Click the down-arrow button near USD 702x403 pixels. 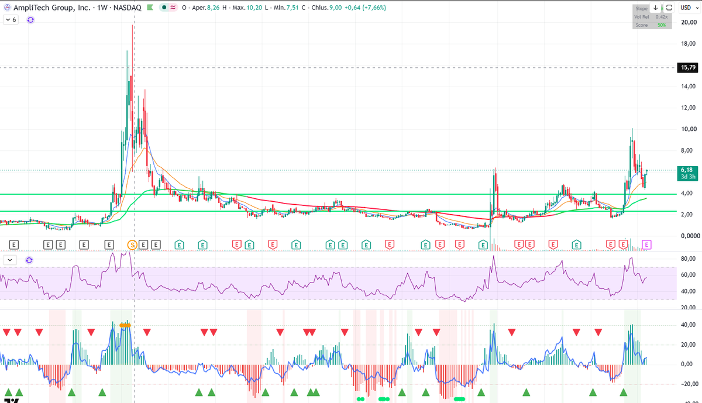coord(655,8)
